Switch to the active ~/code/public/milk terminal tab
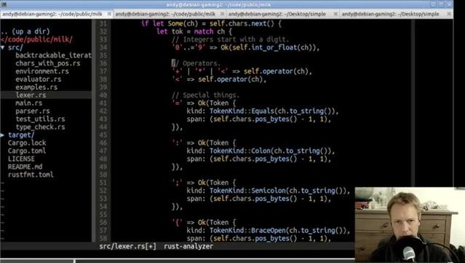 coord(52,14)
